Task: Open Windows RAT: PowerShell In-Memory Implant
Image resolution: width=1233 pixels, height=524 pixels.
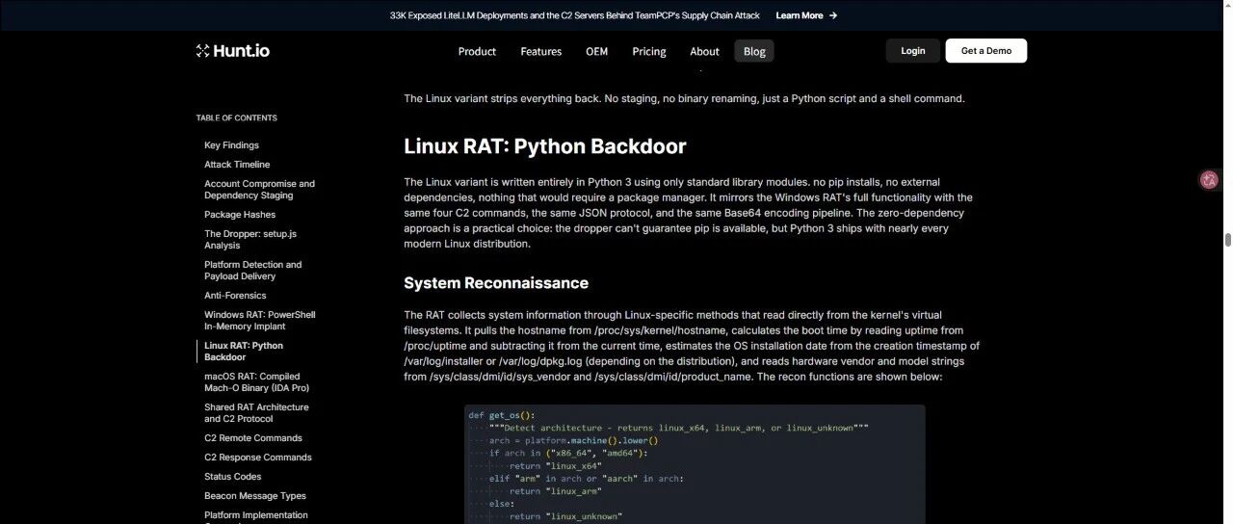Action: click(x=259, y=321)
